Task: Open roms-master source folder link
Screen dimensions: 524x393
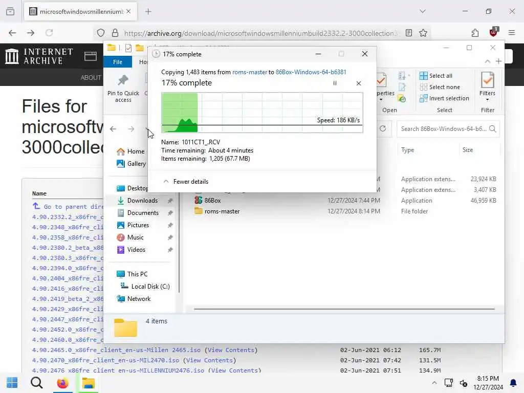Action: [250, 72]
